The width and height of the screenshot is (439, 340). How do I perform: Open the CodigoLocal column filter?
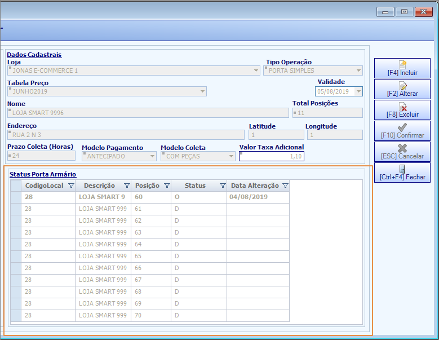[x=71, y=186]
